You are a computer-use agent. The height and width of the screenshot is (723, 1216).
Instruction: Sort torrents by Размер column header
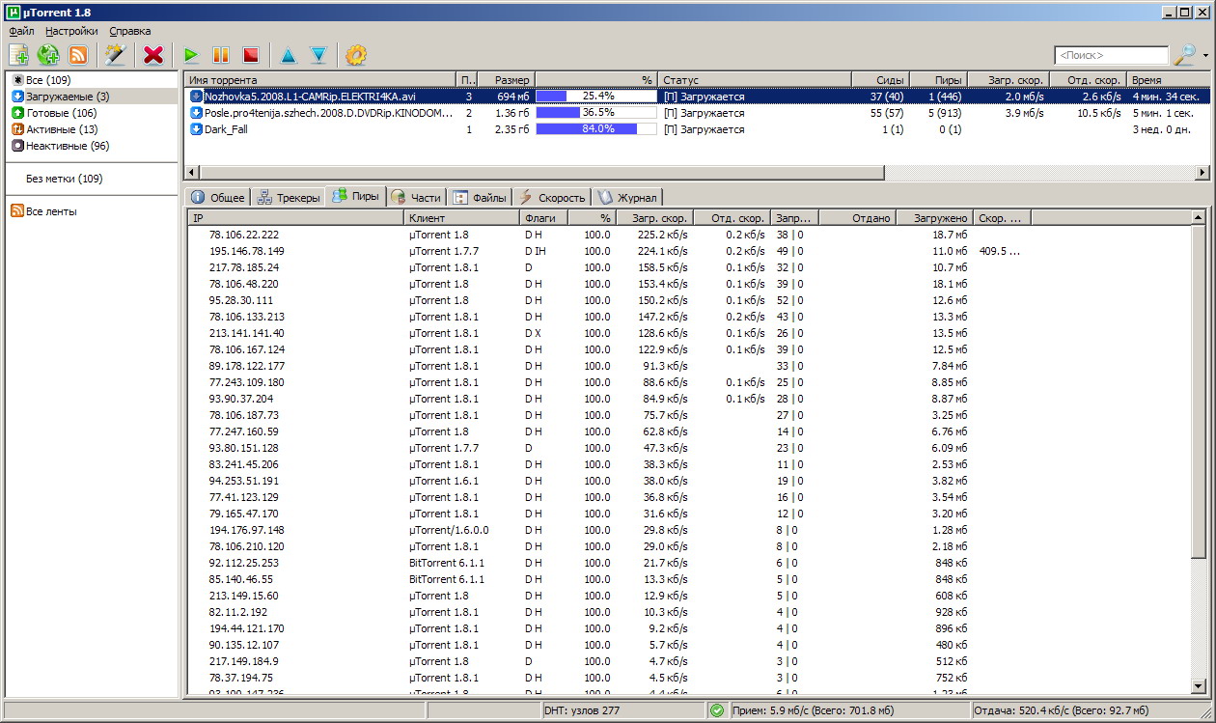point(507,80)
